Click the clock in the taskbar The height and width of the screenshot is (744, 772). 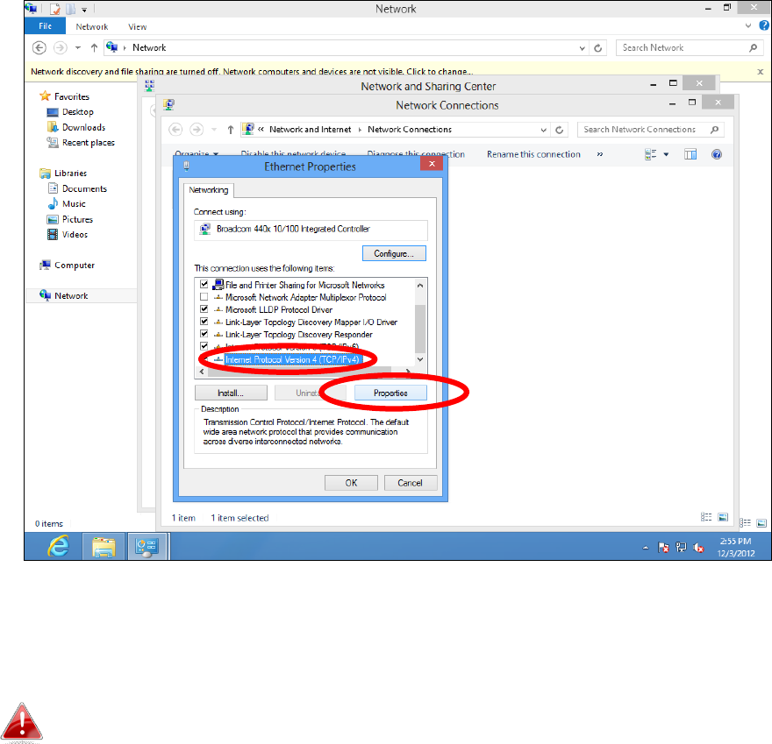(735, 547)
